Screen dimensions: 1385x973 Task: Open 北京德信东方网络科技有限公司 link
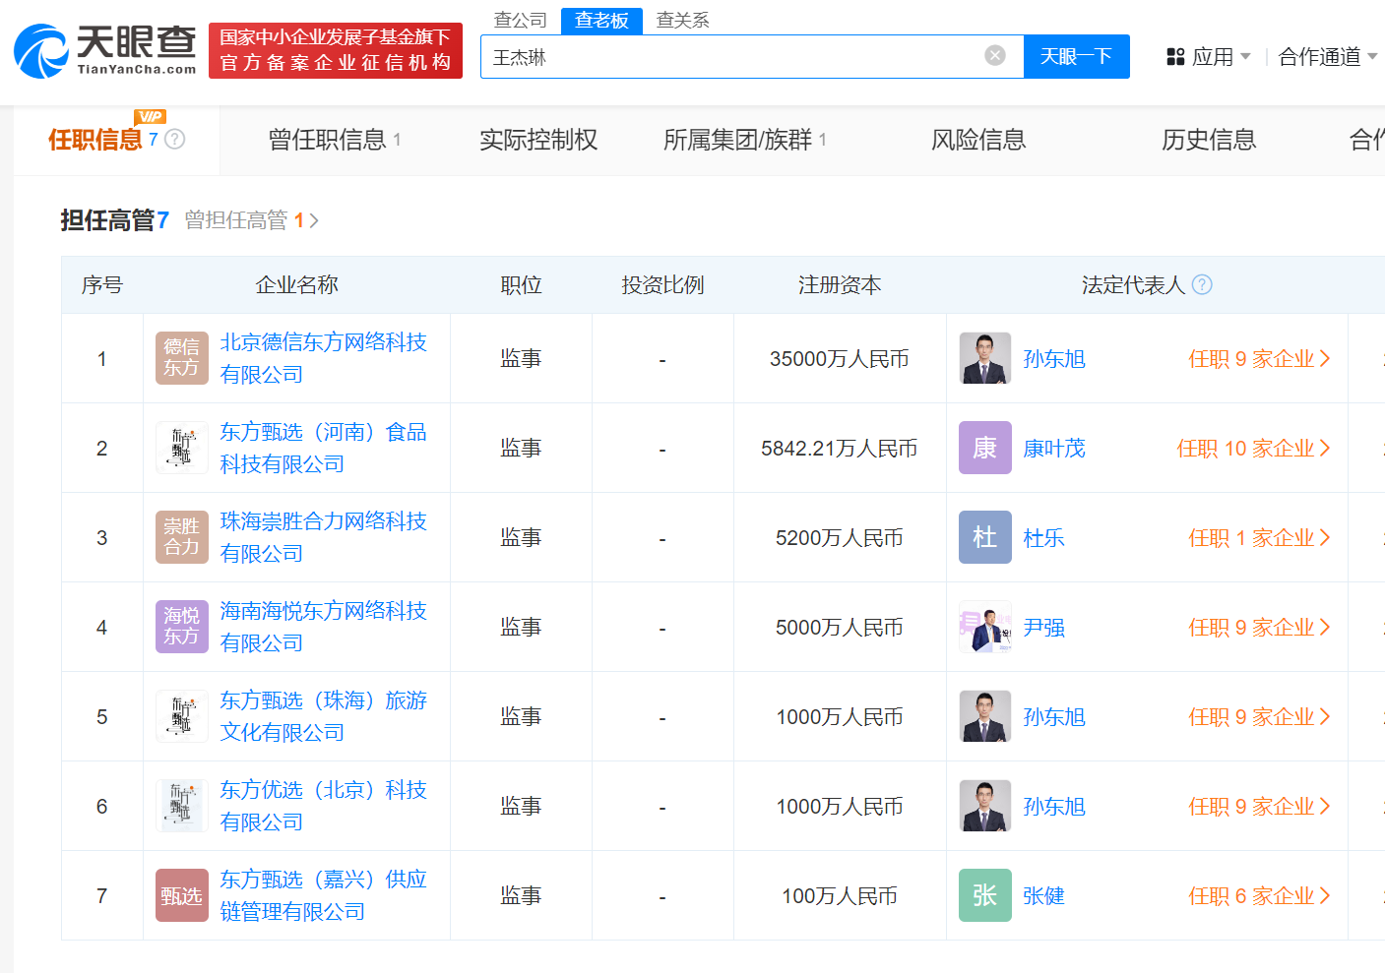click(x=323, y=358)
